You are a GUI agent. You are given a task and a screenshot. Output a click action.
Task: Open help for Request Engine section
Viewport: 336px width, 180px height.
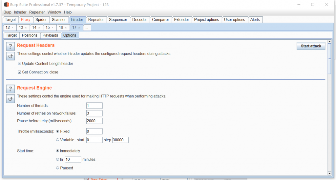(x=10, y=89)
